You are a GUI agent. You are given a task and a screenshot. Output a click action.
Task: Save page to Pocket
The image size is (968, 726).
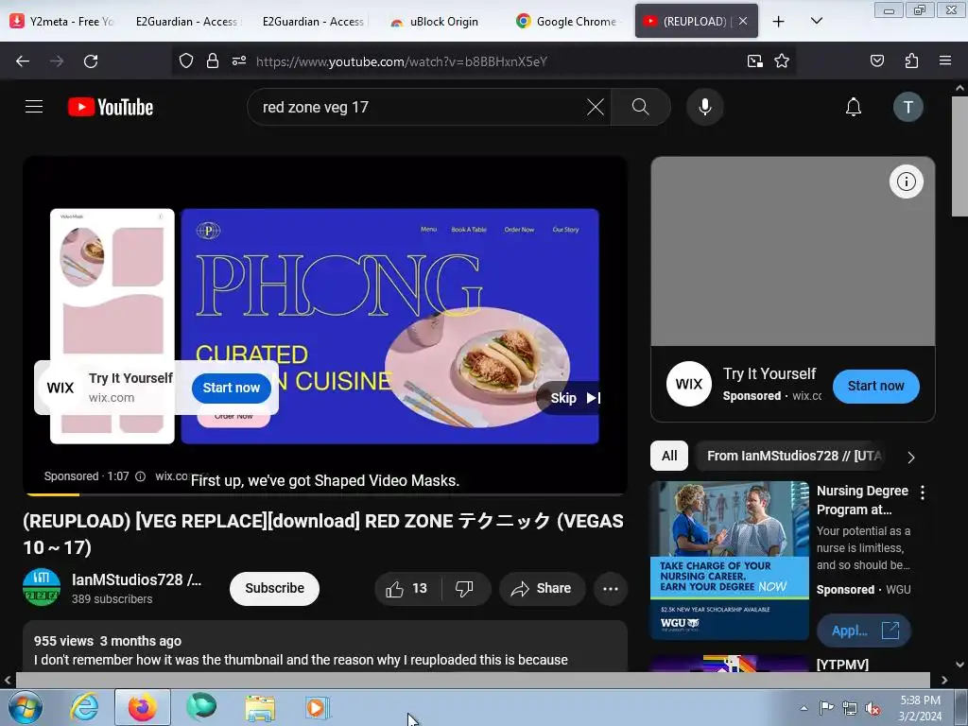click(x=876, y=61)
